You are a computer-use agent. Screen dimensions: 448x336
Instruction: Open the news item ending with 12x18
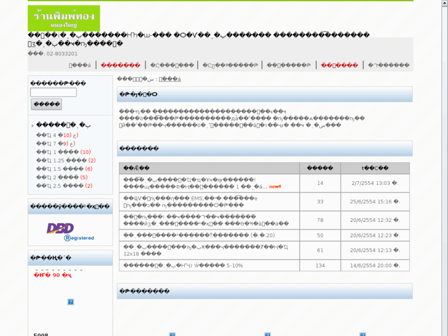[206, 250]
